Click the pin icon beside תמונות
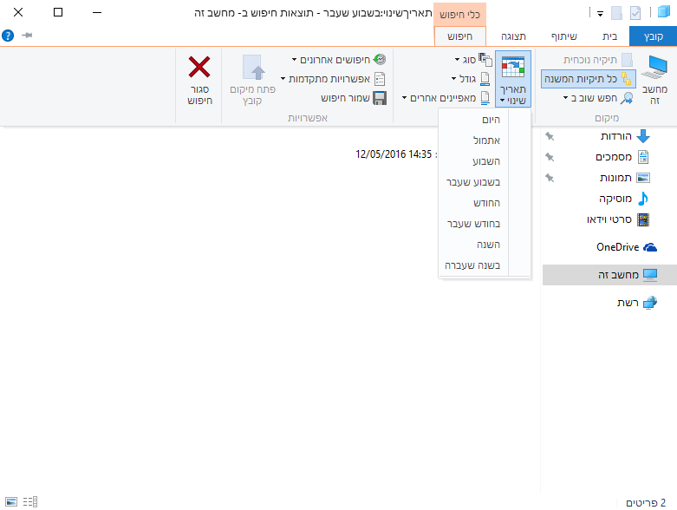The image size is (677, 510). click(x=550, y=178)
